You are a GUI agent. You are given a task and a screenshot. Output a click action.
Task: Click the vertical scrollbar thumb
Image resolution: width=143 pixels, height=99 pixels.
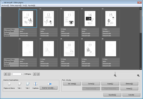[x=141, y=21]
